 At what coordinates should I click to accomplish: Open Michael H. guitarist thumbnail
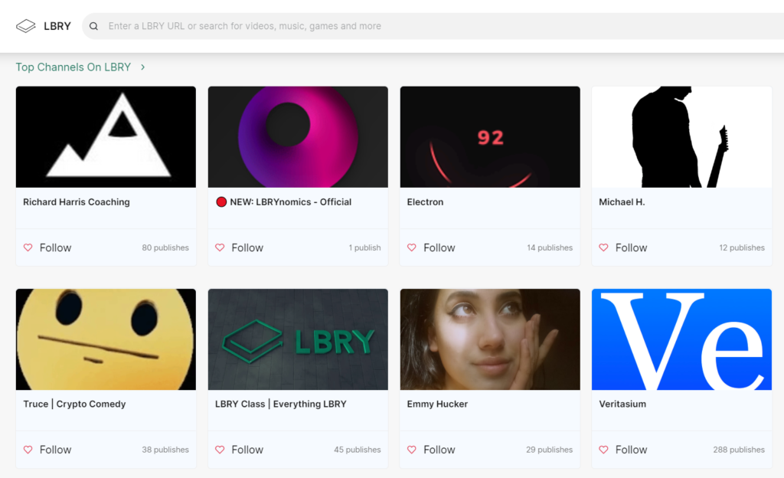[682, 137]
